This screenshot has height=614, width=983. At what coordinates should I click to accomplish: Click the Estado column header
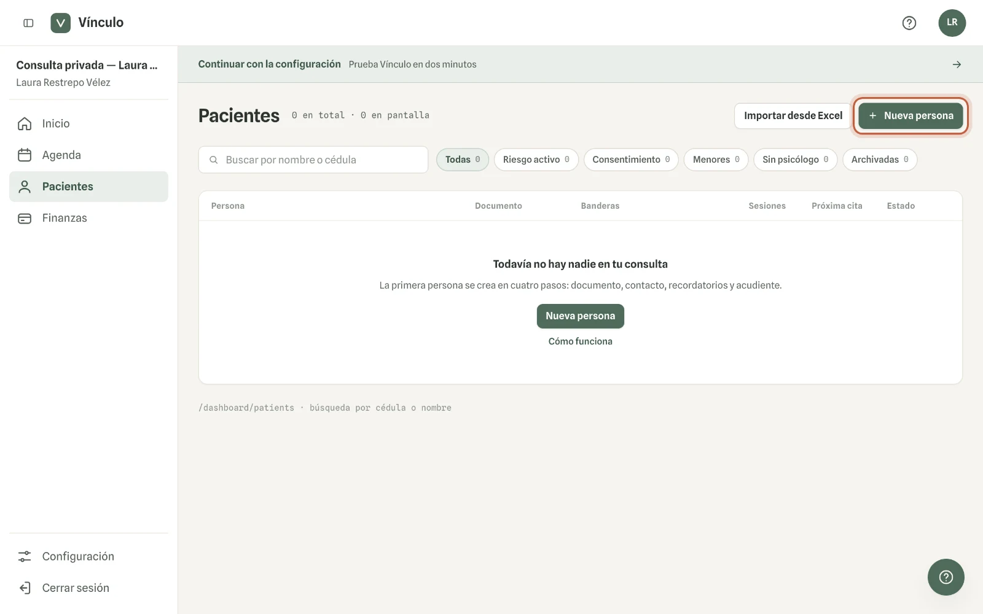coord(901,206)
